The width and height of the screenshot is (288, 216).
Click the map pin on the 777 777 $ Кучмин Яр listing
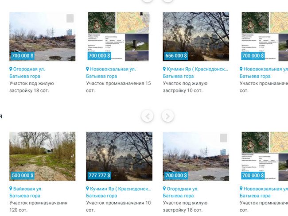[x=88, y=189]
